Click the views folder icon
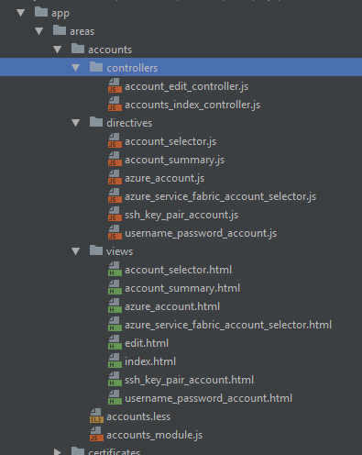 [96, 250]
